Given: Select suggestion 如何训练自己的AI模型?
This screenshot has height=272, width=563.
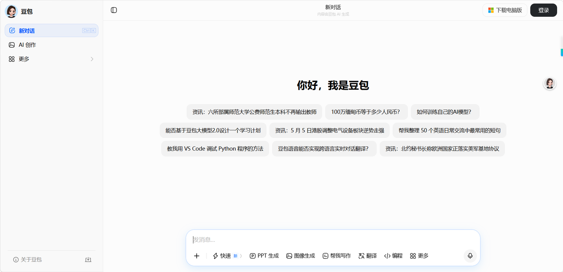Looking at the screenshot, I should pyautogui.click(x=444, y=112).
